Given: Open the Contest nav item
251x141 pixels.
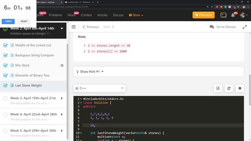Looking at the screenshot, I should tap(86, 15).
